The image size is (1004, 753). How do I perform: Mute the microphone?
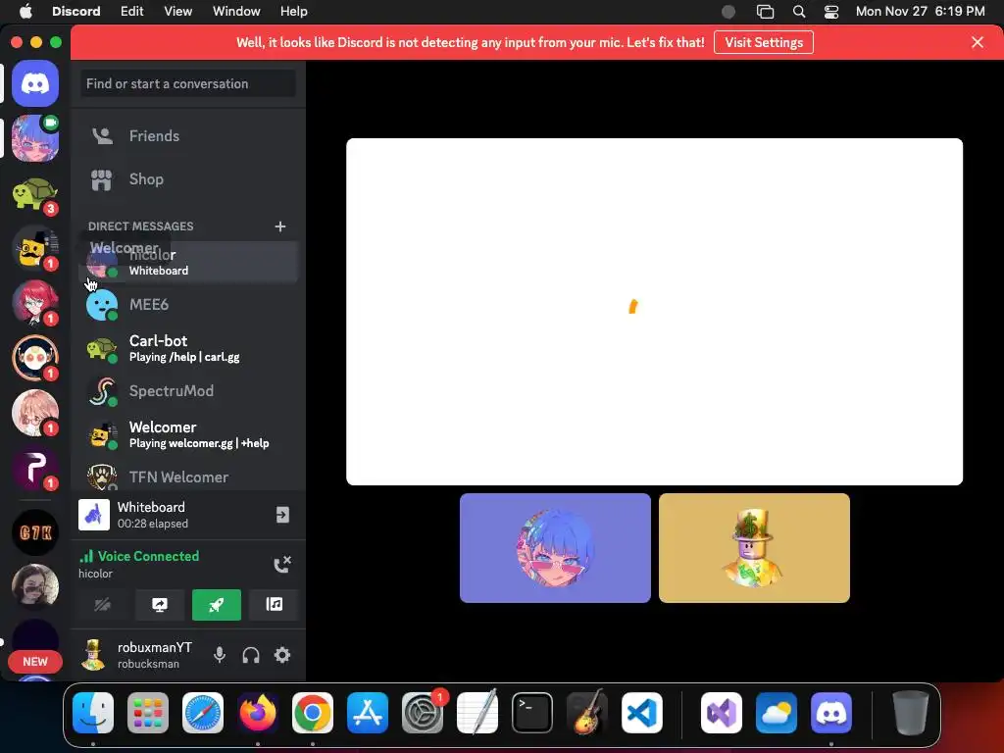click(x=219, y=655)
